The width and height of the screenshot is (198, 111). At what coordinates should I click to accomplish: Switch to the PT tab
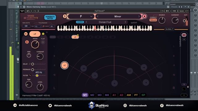(136, 95)
